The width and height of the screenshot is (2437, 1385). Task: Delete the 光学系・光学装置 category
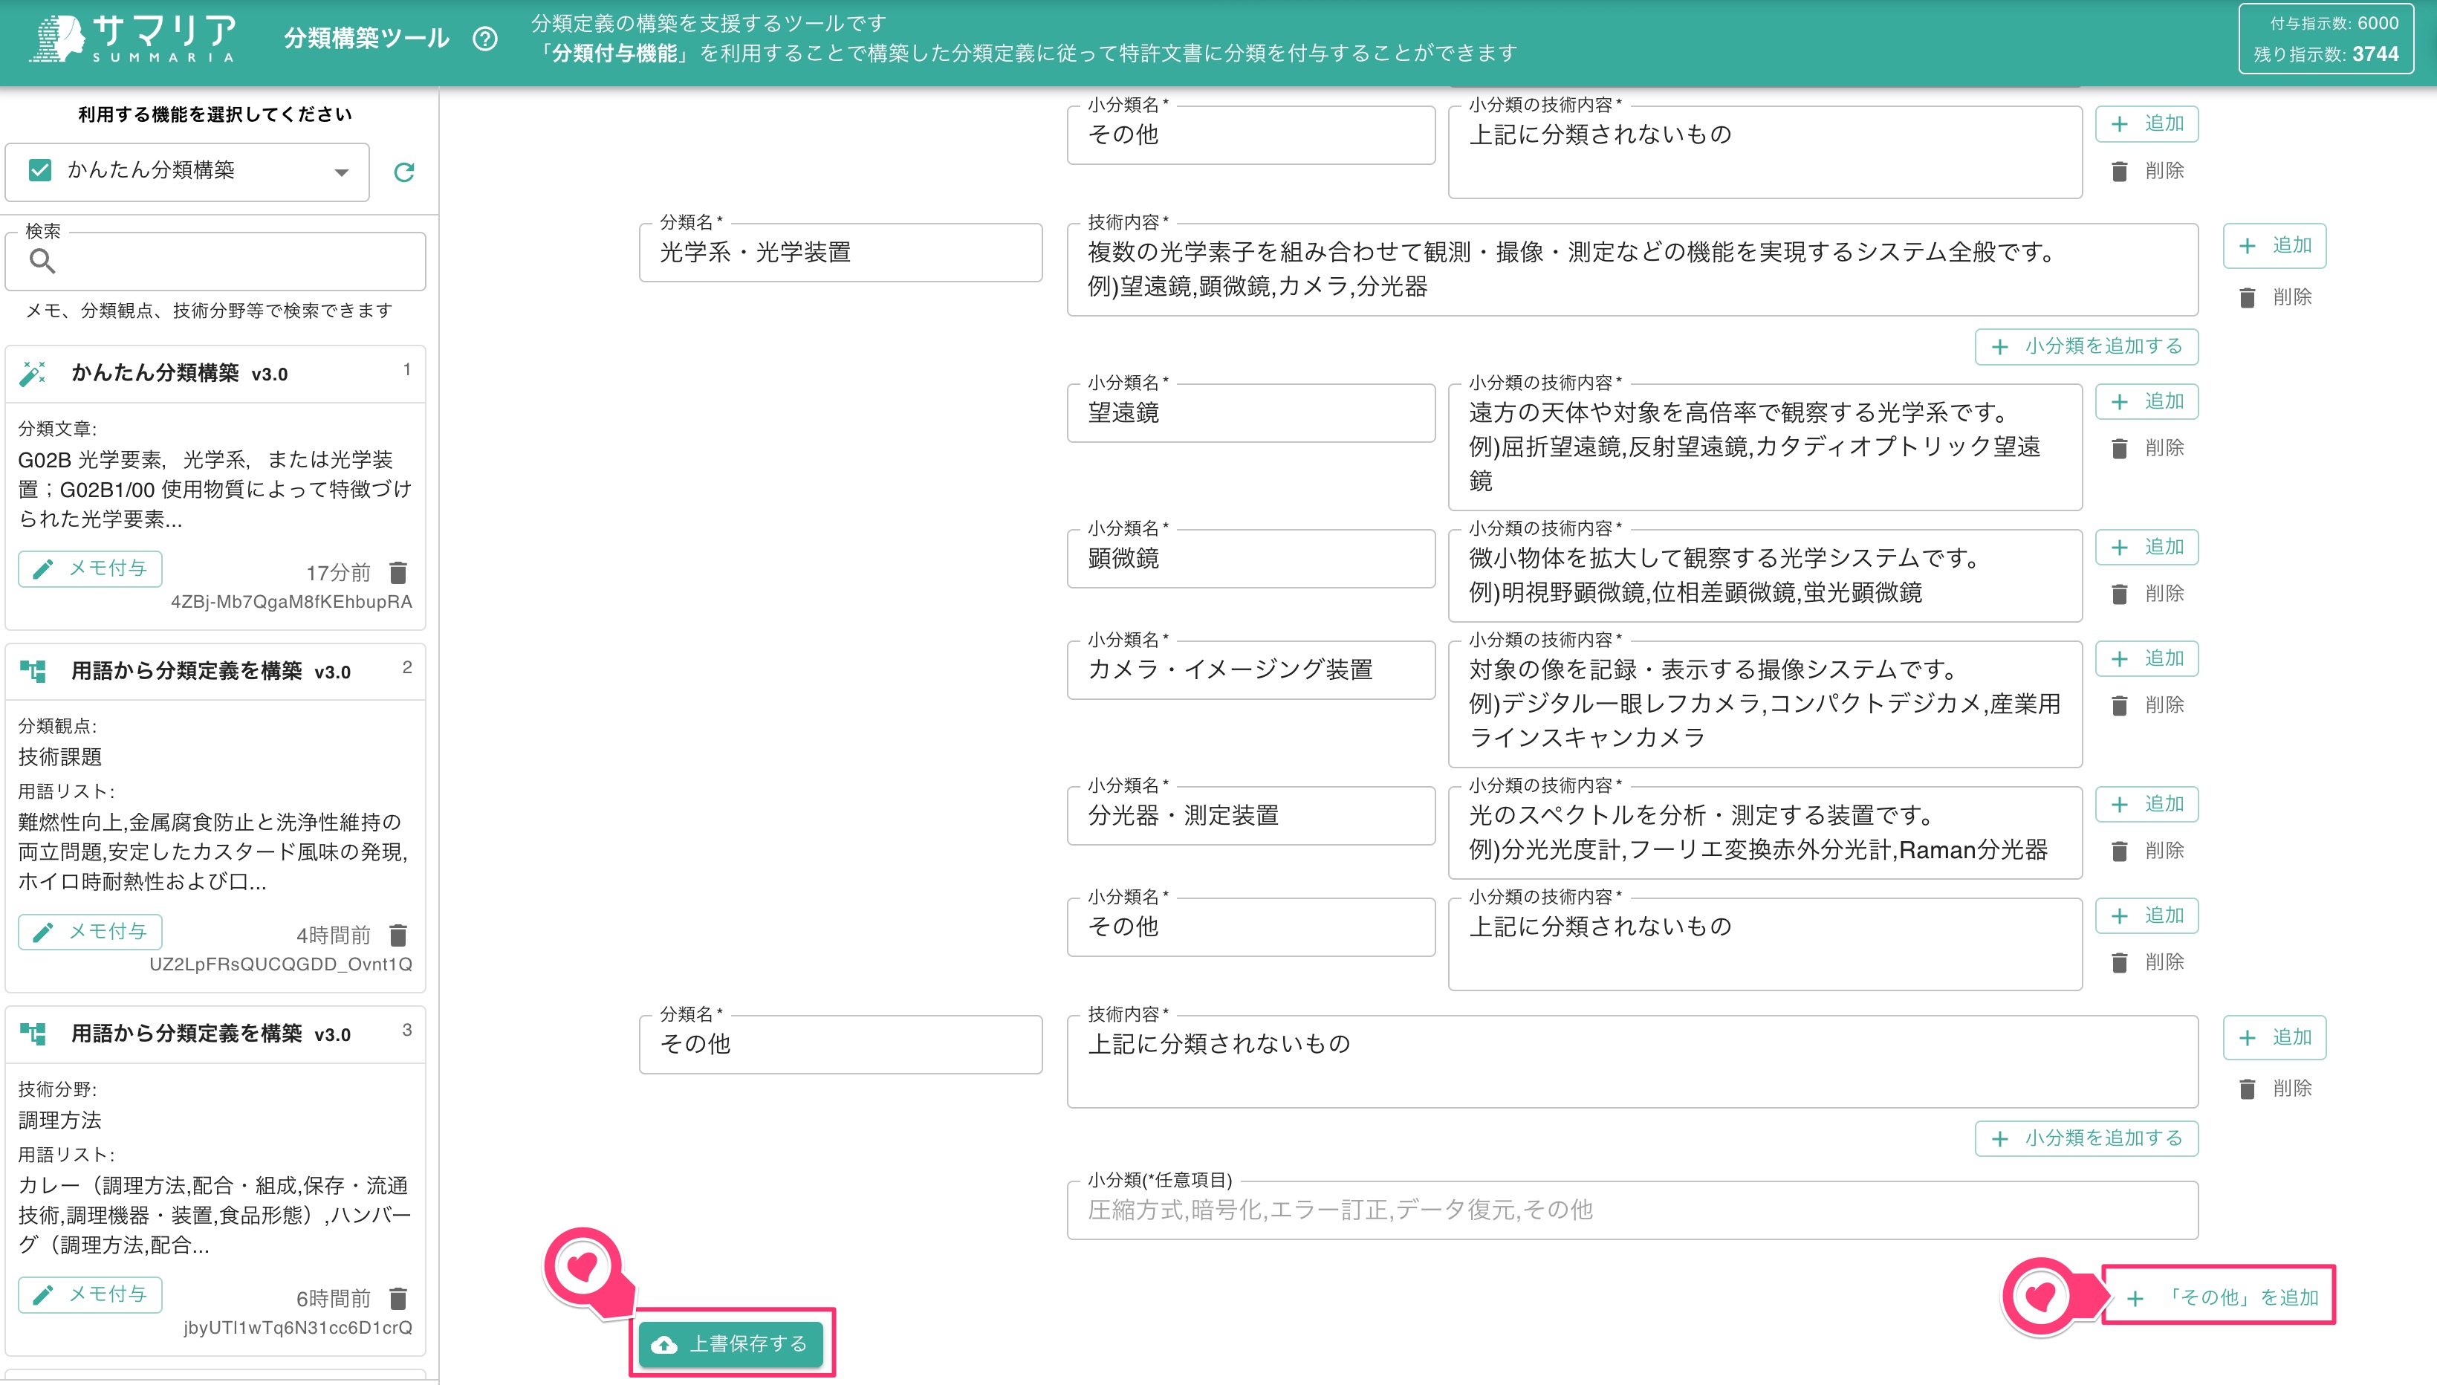tap(2274, 298)
